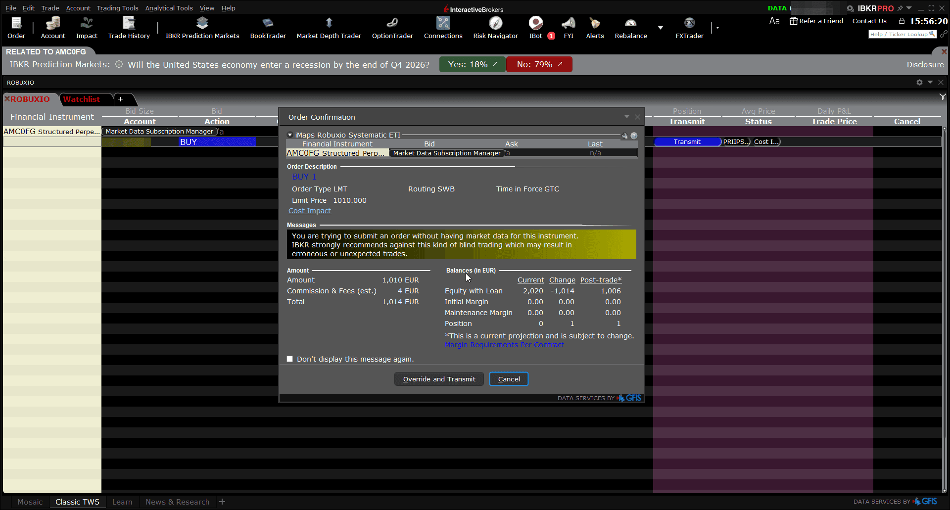Expand the toolbar overflow arrow after Rebalance

click(661, 28)
